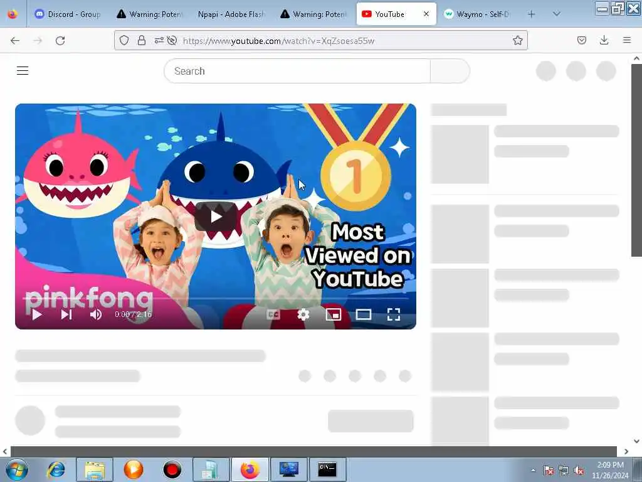This screenshot has height=482, width=642.
Task: Show hidden system tray icons
Action: point(533,470)
